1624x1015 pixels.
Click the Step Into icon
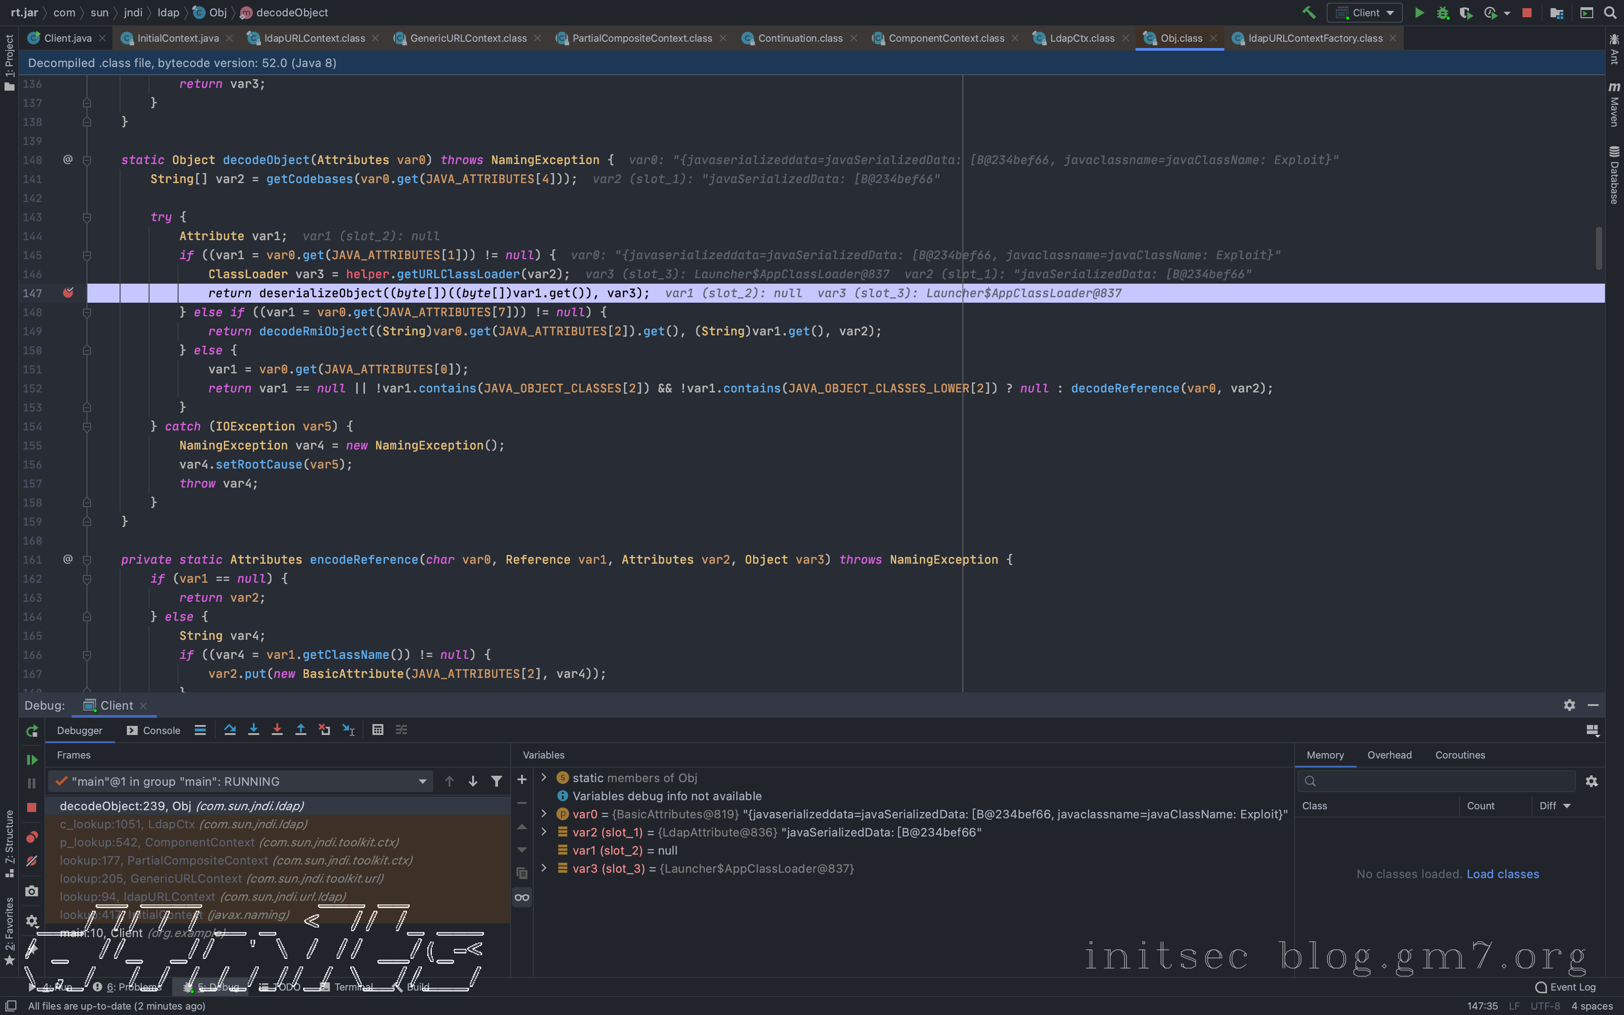point(254,730)
